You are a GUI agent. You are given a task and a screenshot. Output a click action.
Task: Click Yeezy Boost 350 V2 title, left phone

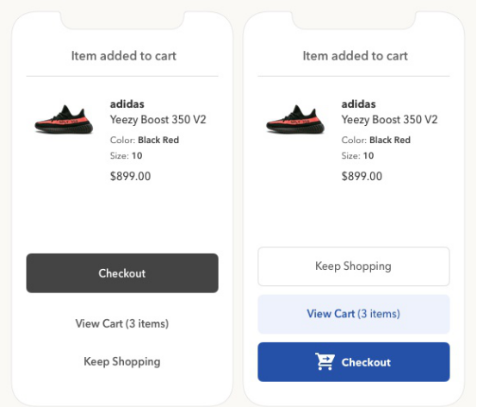158,120
